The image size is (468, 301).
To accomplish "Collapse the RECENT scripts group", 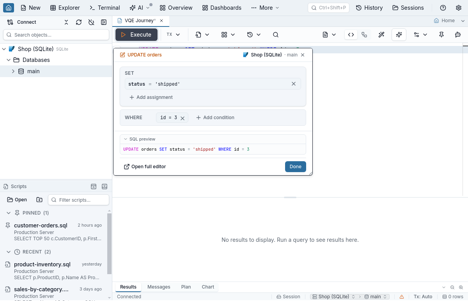I will 9,252.
